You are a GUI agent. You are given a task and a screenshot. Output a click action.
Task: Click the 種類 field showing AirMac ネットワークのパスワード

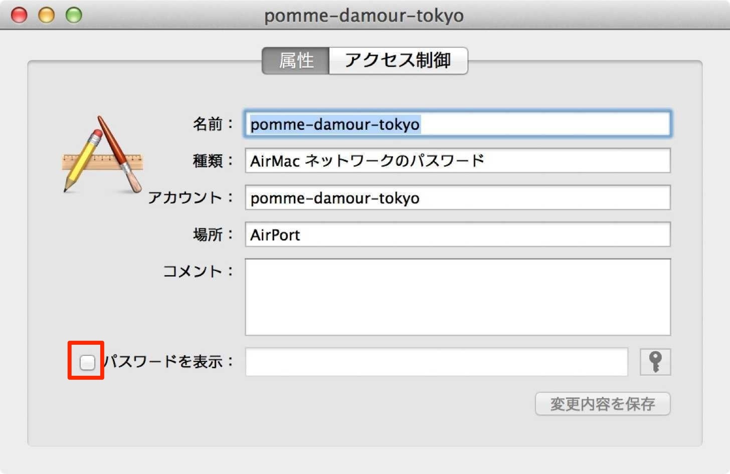(458, 160)
